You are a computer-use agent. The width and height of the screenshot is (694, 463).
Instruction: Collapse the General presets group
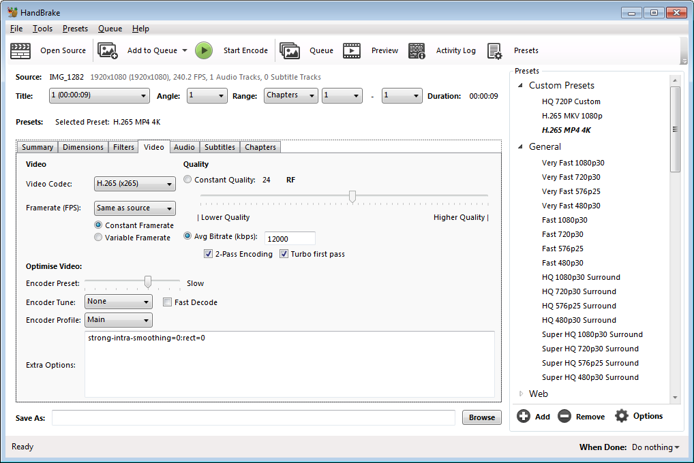coord(521,146)
